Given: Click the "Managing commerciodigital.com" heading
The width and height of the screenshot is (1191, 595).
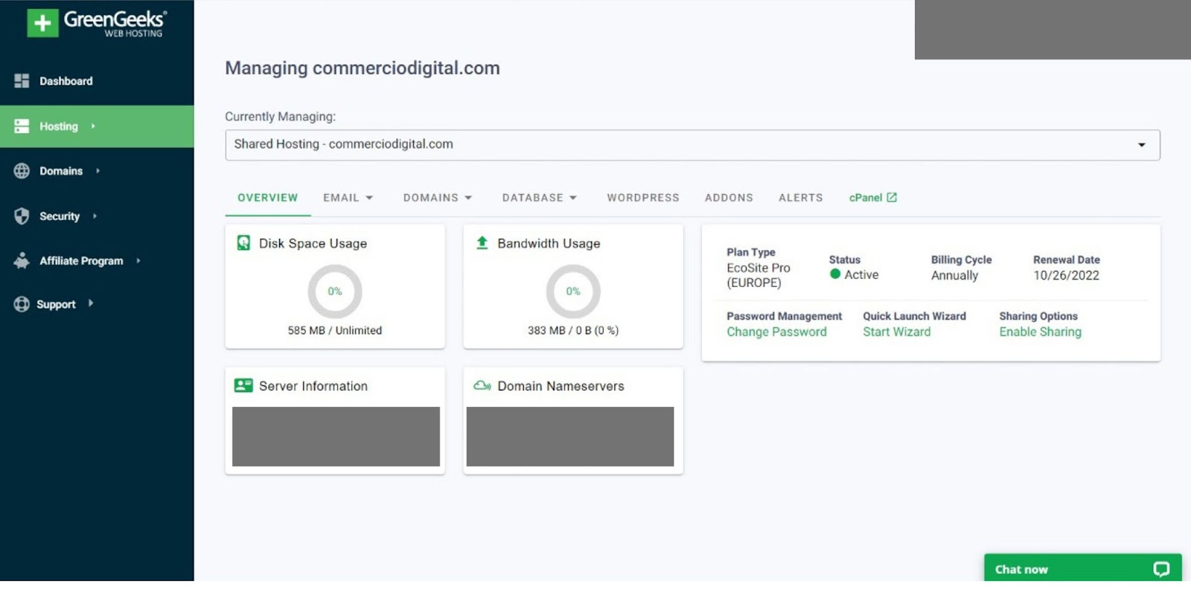Looking at the screenshot, I should click(x=363, y=68).
